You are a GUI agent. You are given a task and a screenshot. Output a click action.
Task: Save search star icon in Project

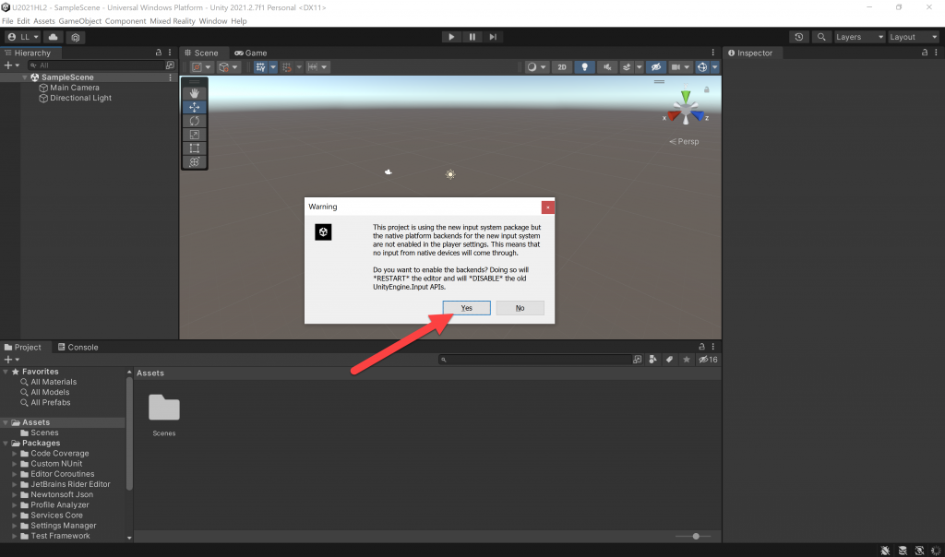686,360
